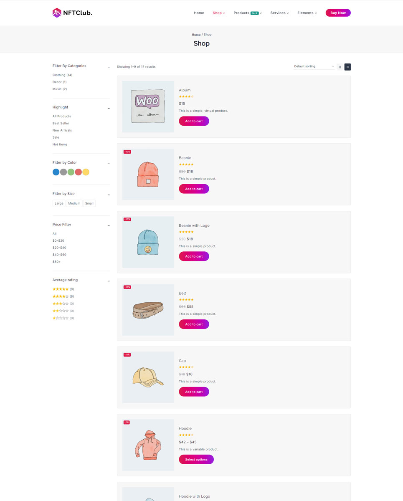This screenshot has width=403, height=501.
Task: Filter by four-star average rating
Action: (61, 296)
